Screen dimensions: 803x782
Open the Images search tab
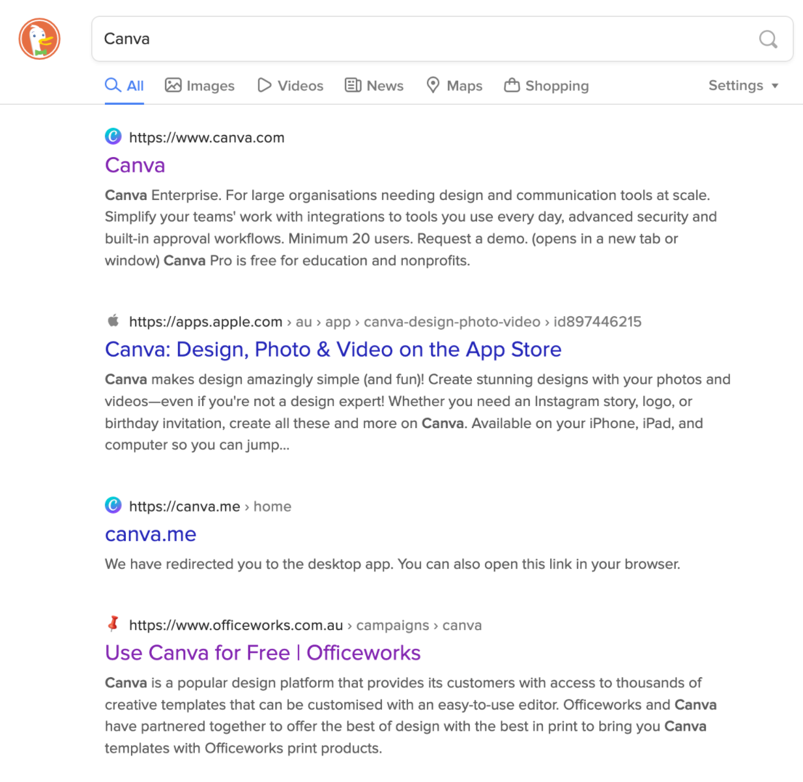click(199, 85)
